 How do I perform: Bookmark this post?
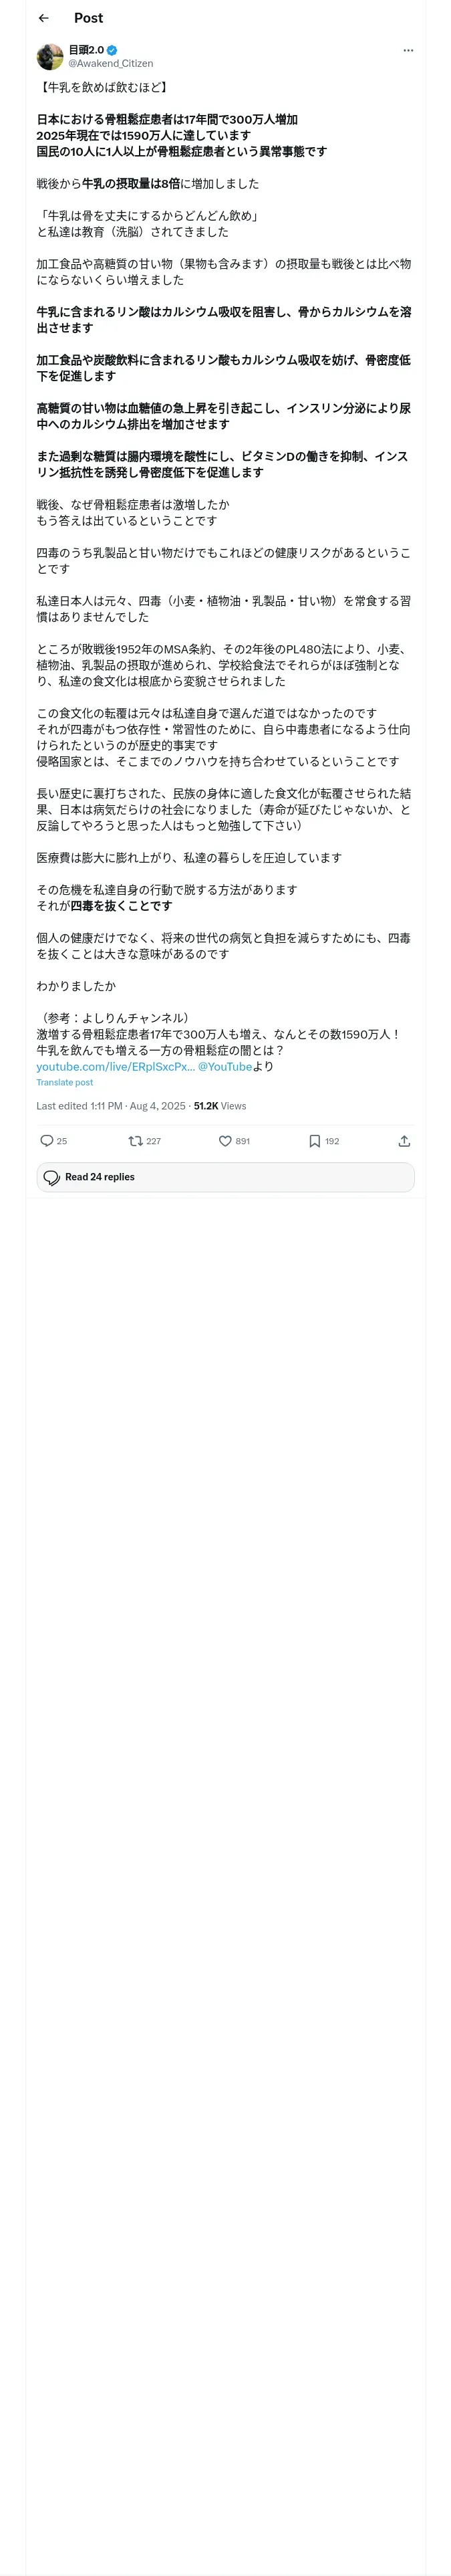click(314, 1140)
